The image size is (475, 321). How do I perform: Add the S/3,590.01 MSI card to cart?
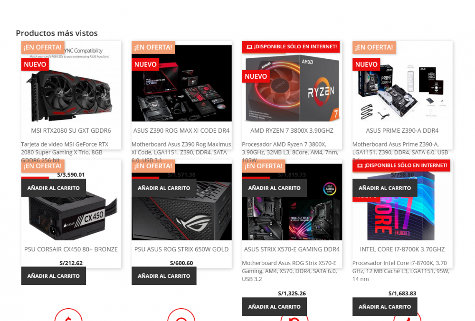[54, 188]
